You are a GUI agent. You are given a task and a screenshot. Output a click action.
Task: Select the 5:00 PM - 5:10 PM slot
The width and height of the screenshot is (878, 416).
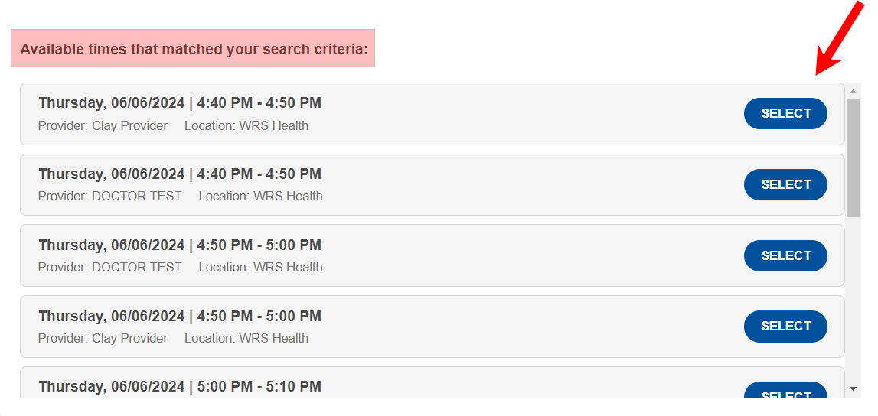point(785,392)
